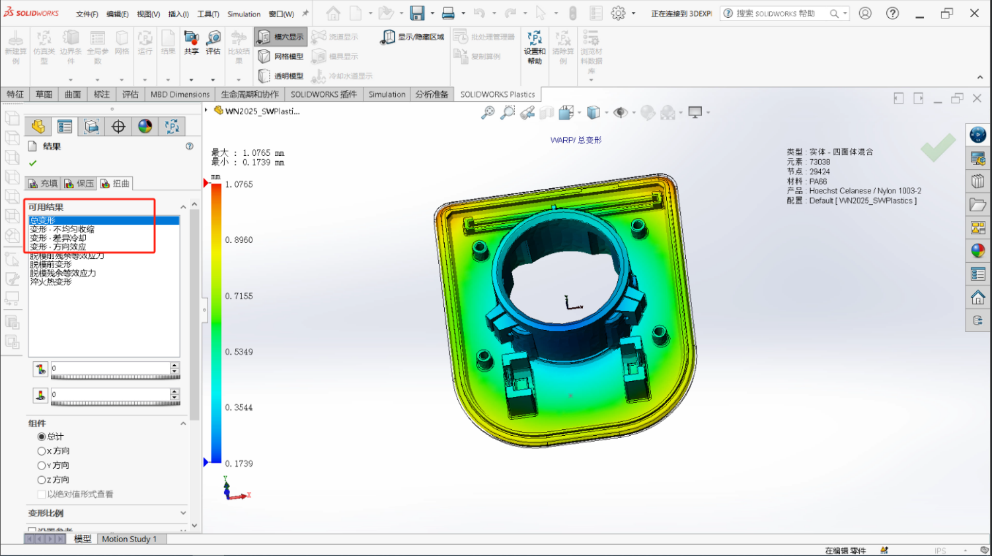Viewport: 992px width, 556px height.
Task: Click 显示/隐藏区域 show-hide region tool
Action: (412, 37)
